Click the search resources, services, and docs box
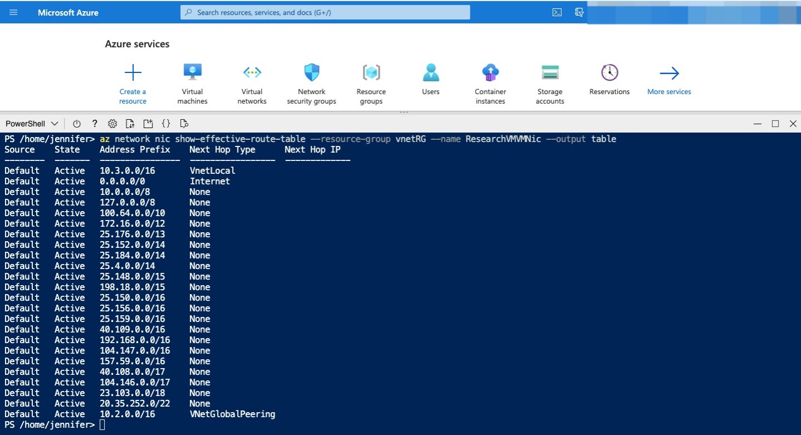 coord(325,12)
